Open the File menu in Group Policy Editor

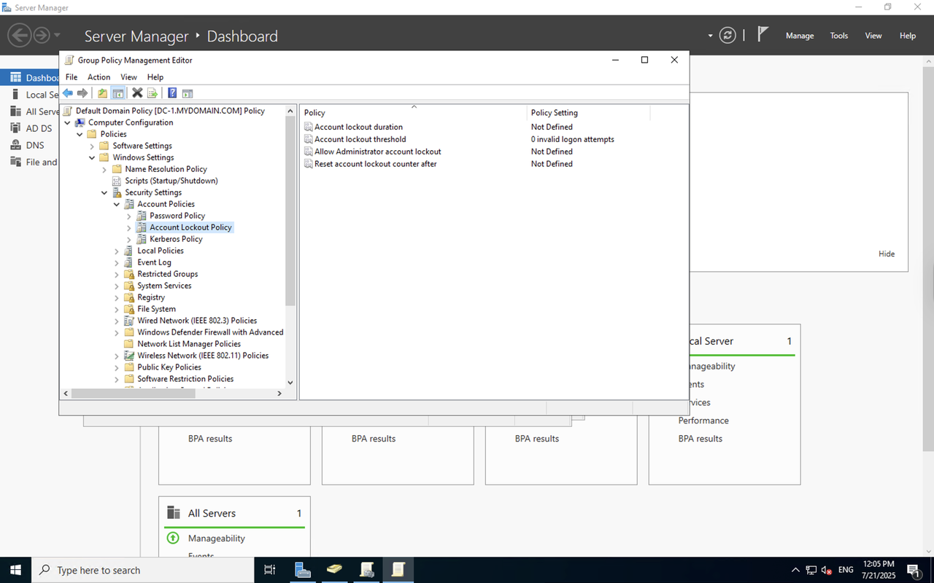pos(72,77)
